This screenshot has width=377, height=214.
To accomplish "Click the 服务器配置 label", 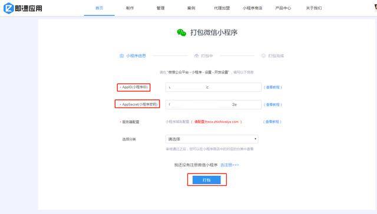I will [131, 122].
